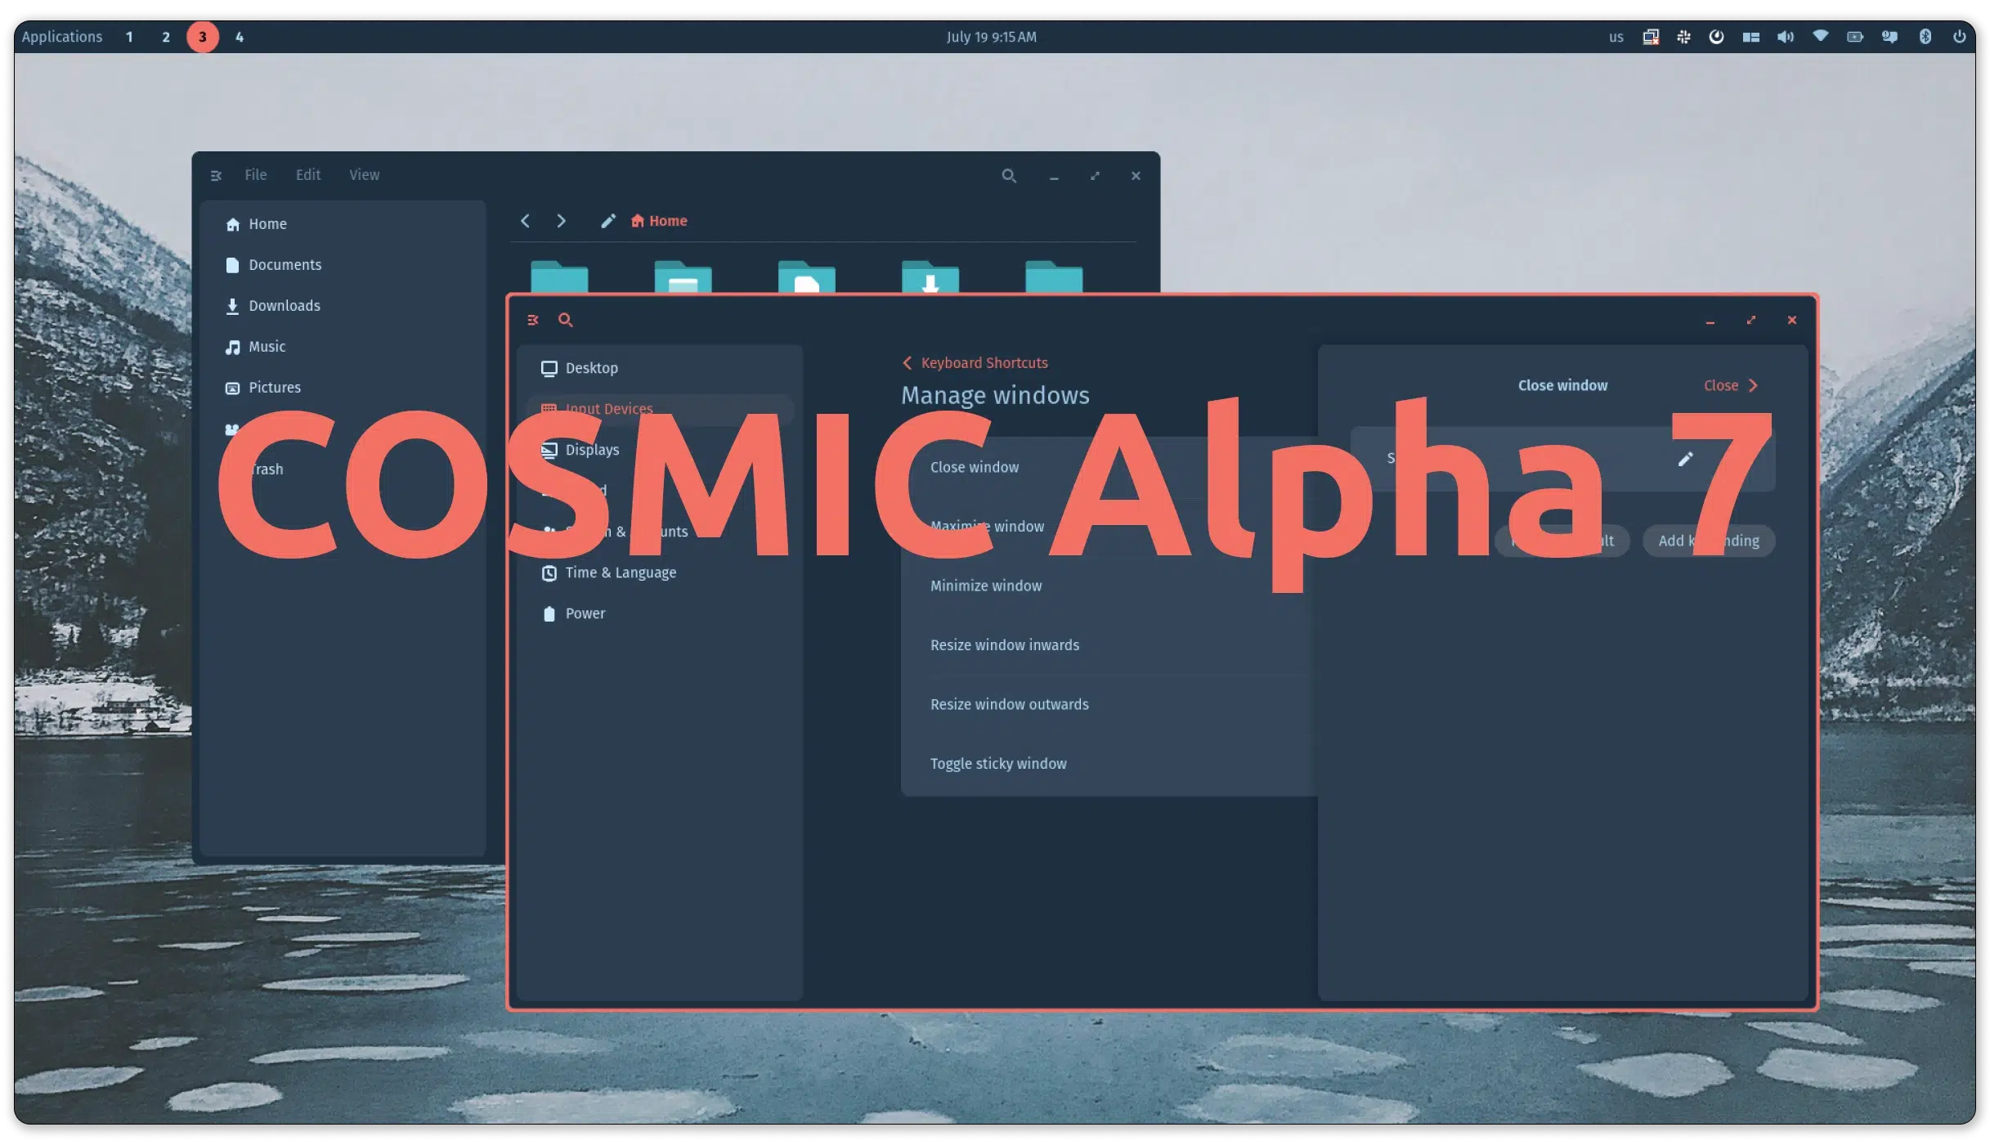
Task: Switch to workspace 4
Action: click(240, 37)
